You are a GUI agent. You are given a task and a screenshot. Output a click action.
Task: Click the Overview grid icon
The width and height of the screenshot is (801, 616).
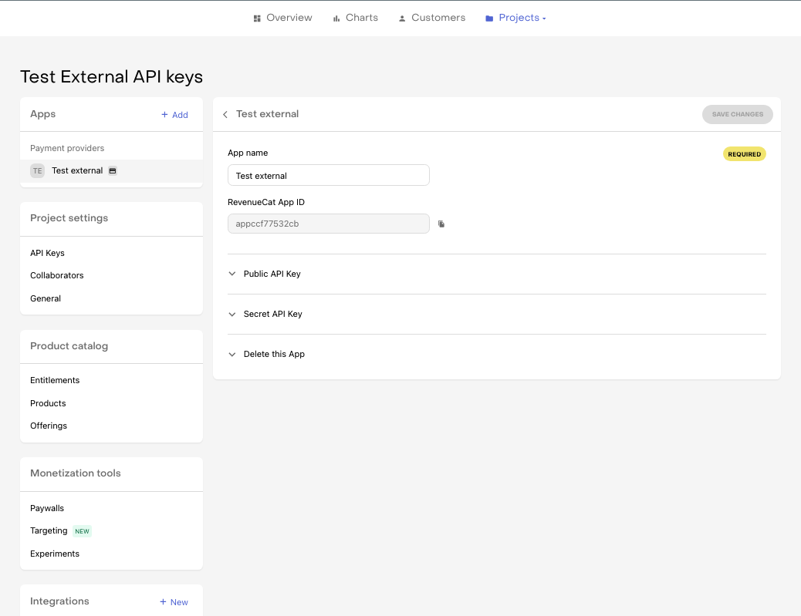click(258, 19)
